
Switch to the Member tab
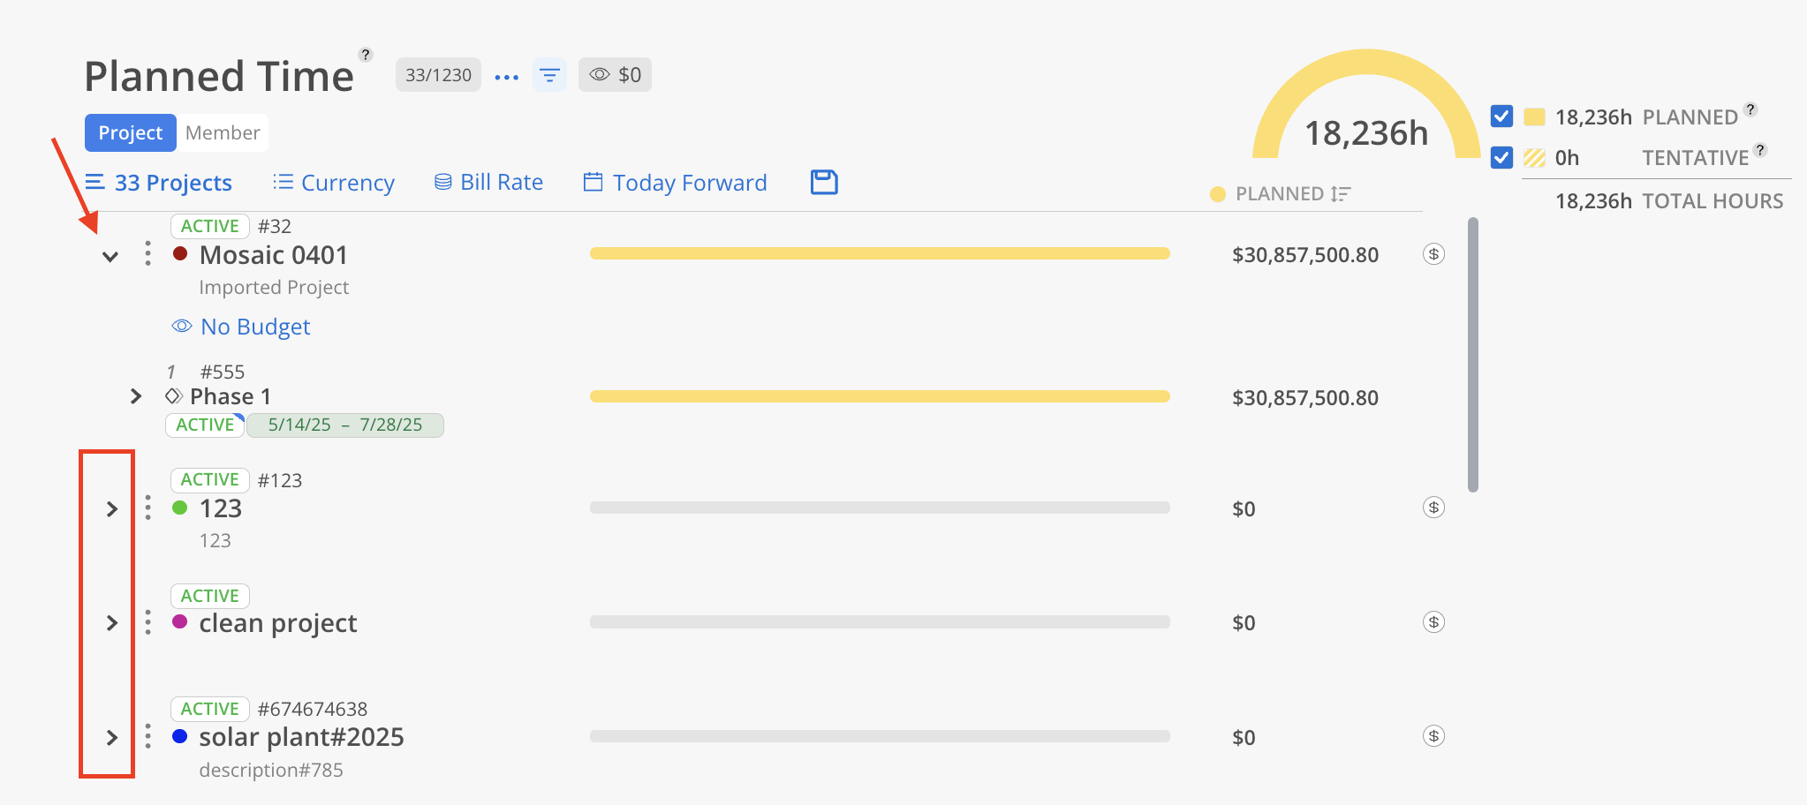pyautogui.click(x=223, y=133)
